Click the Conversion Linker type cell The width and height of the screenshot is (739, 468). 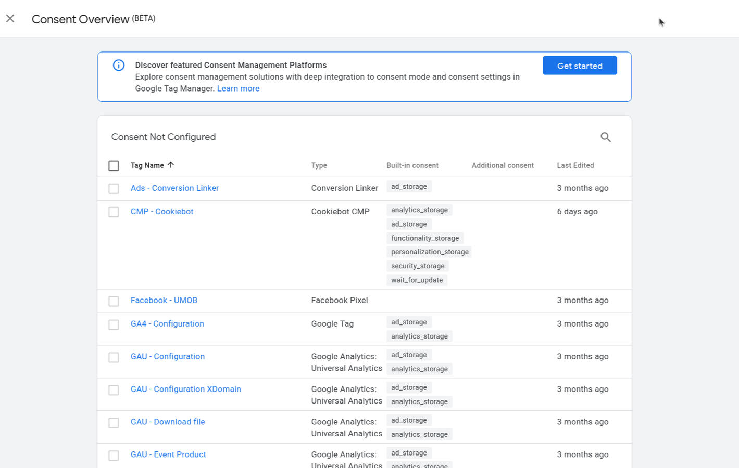[345, 188]
